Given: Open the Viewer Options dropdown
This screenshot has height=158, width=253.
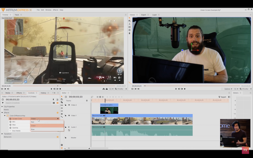Looking at the screenshot, I should (228, 89).
